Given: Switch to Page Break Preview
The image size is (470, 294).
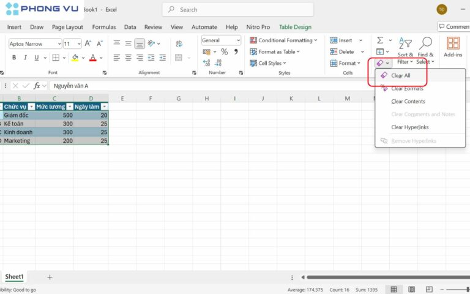Looking at the screenshot, I should pos(429,290).
